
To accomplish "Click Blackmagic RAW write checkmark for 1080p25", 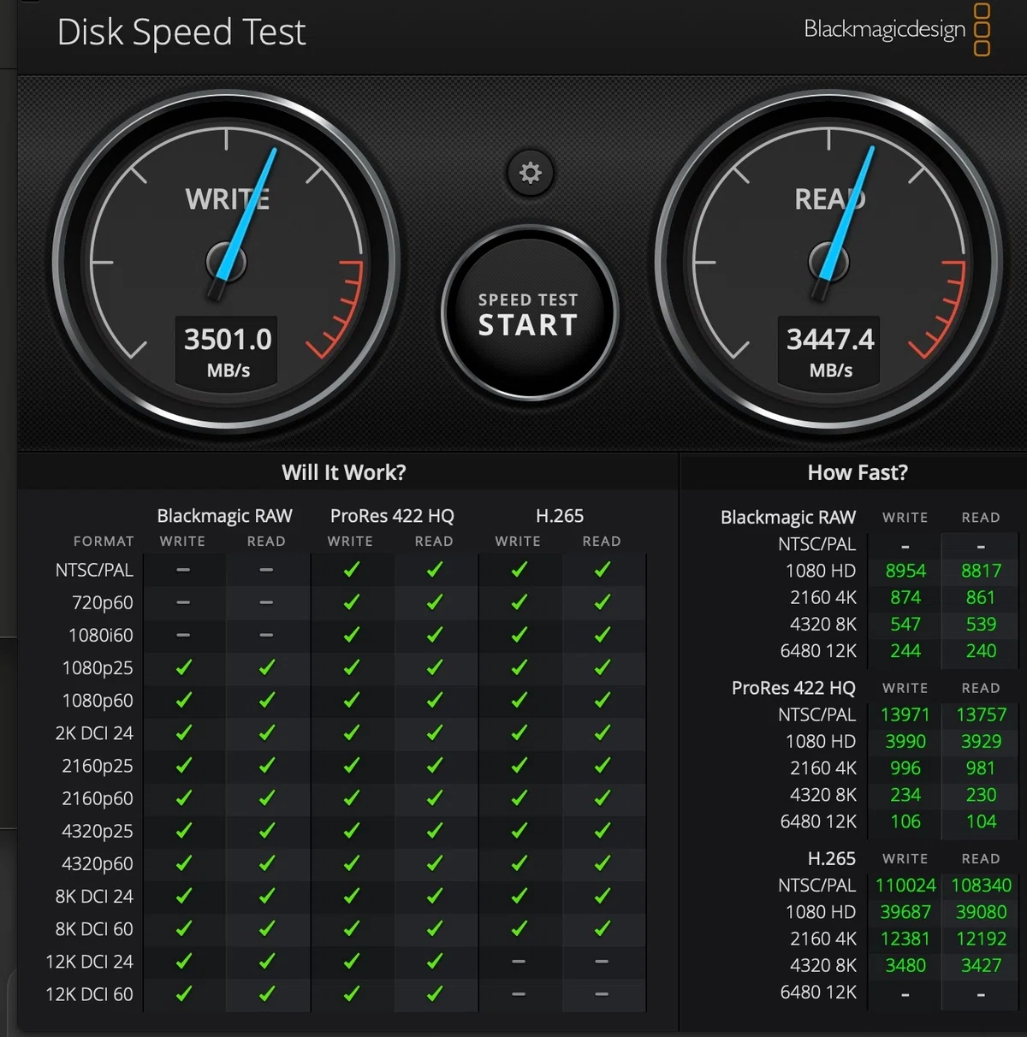I will pyautogui.click(x=184, y=667).
